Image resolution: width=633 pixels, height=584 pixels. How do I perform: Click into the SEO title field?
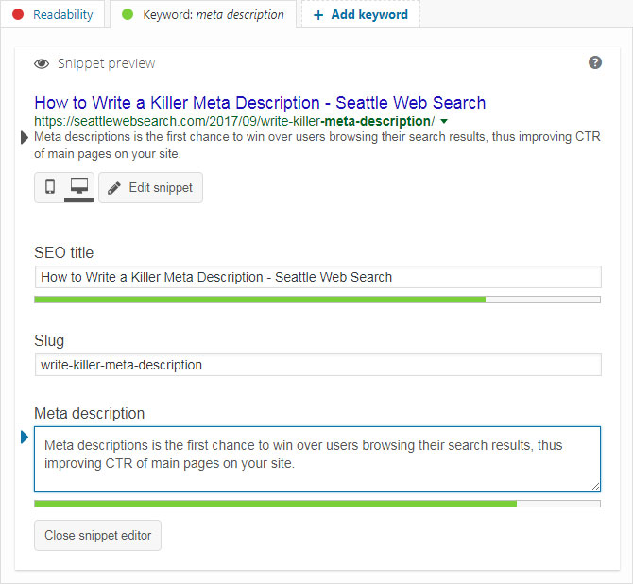pos(318,277)
